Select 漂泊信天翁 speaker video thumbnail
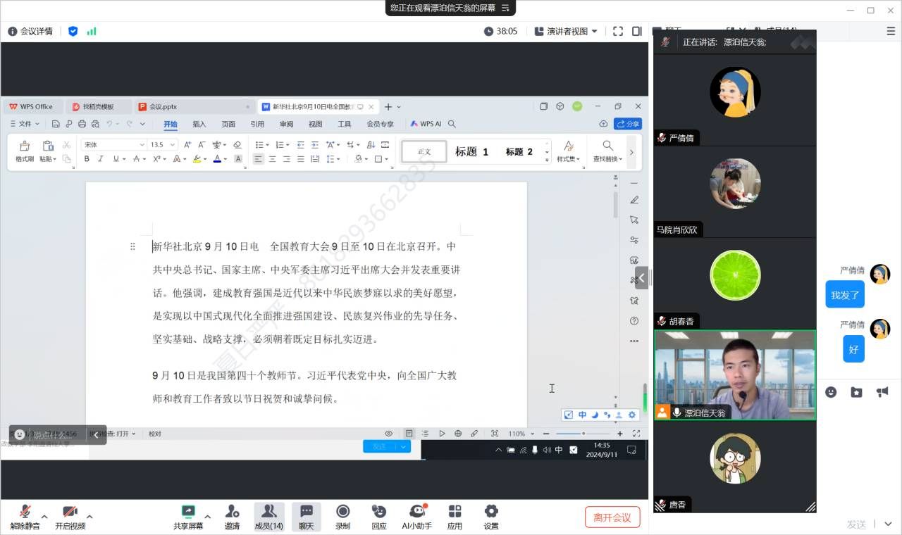The height and width of the screenshot is (535, 902). coord(735,375)
